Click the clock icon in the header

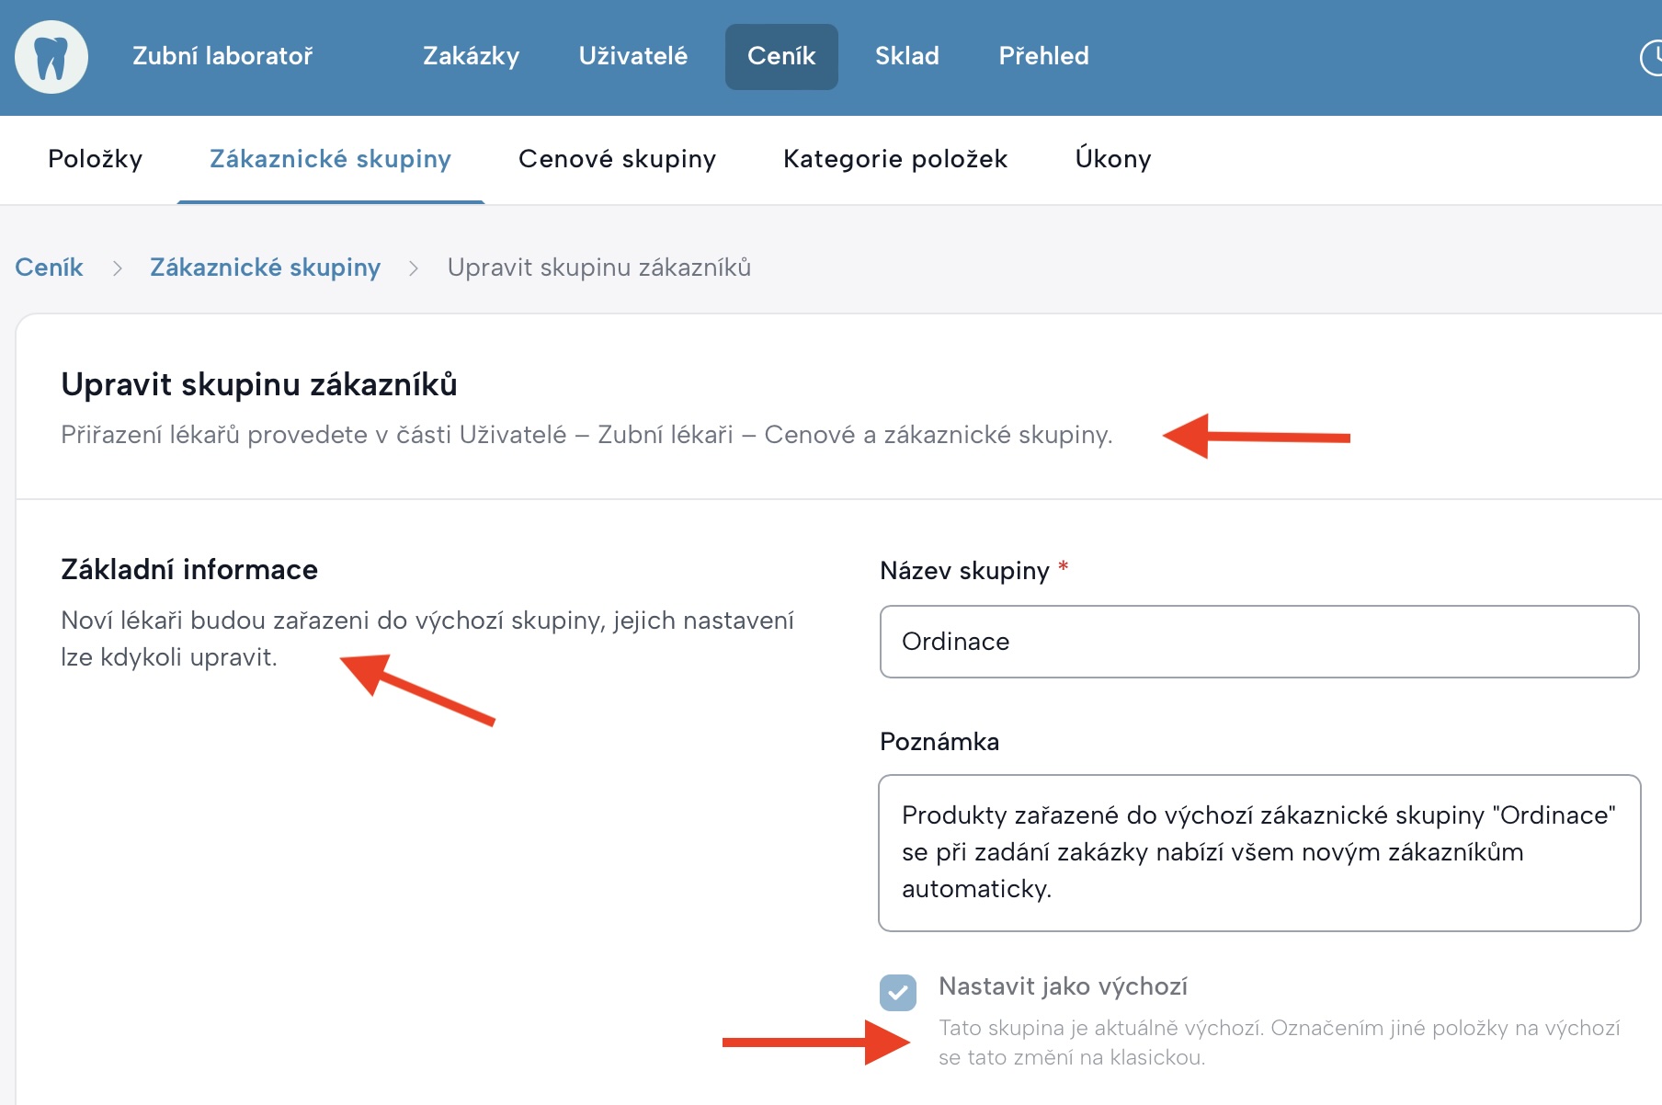tap(1652, 57)
